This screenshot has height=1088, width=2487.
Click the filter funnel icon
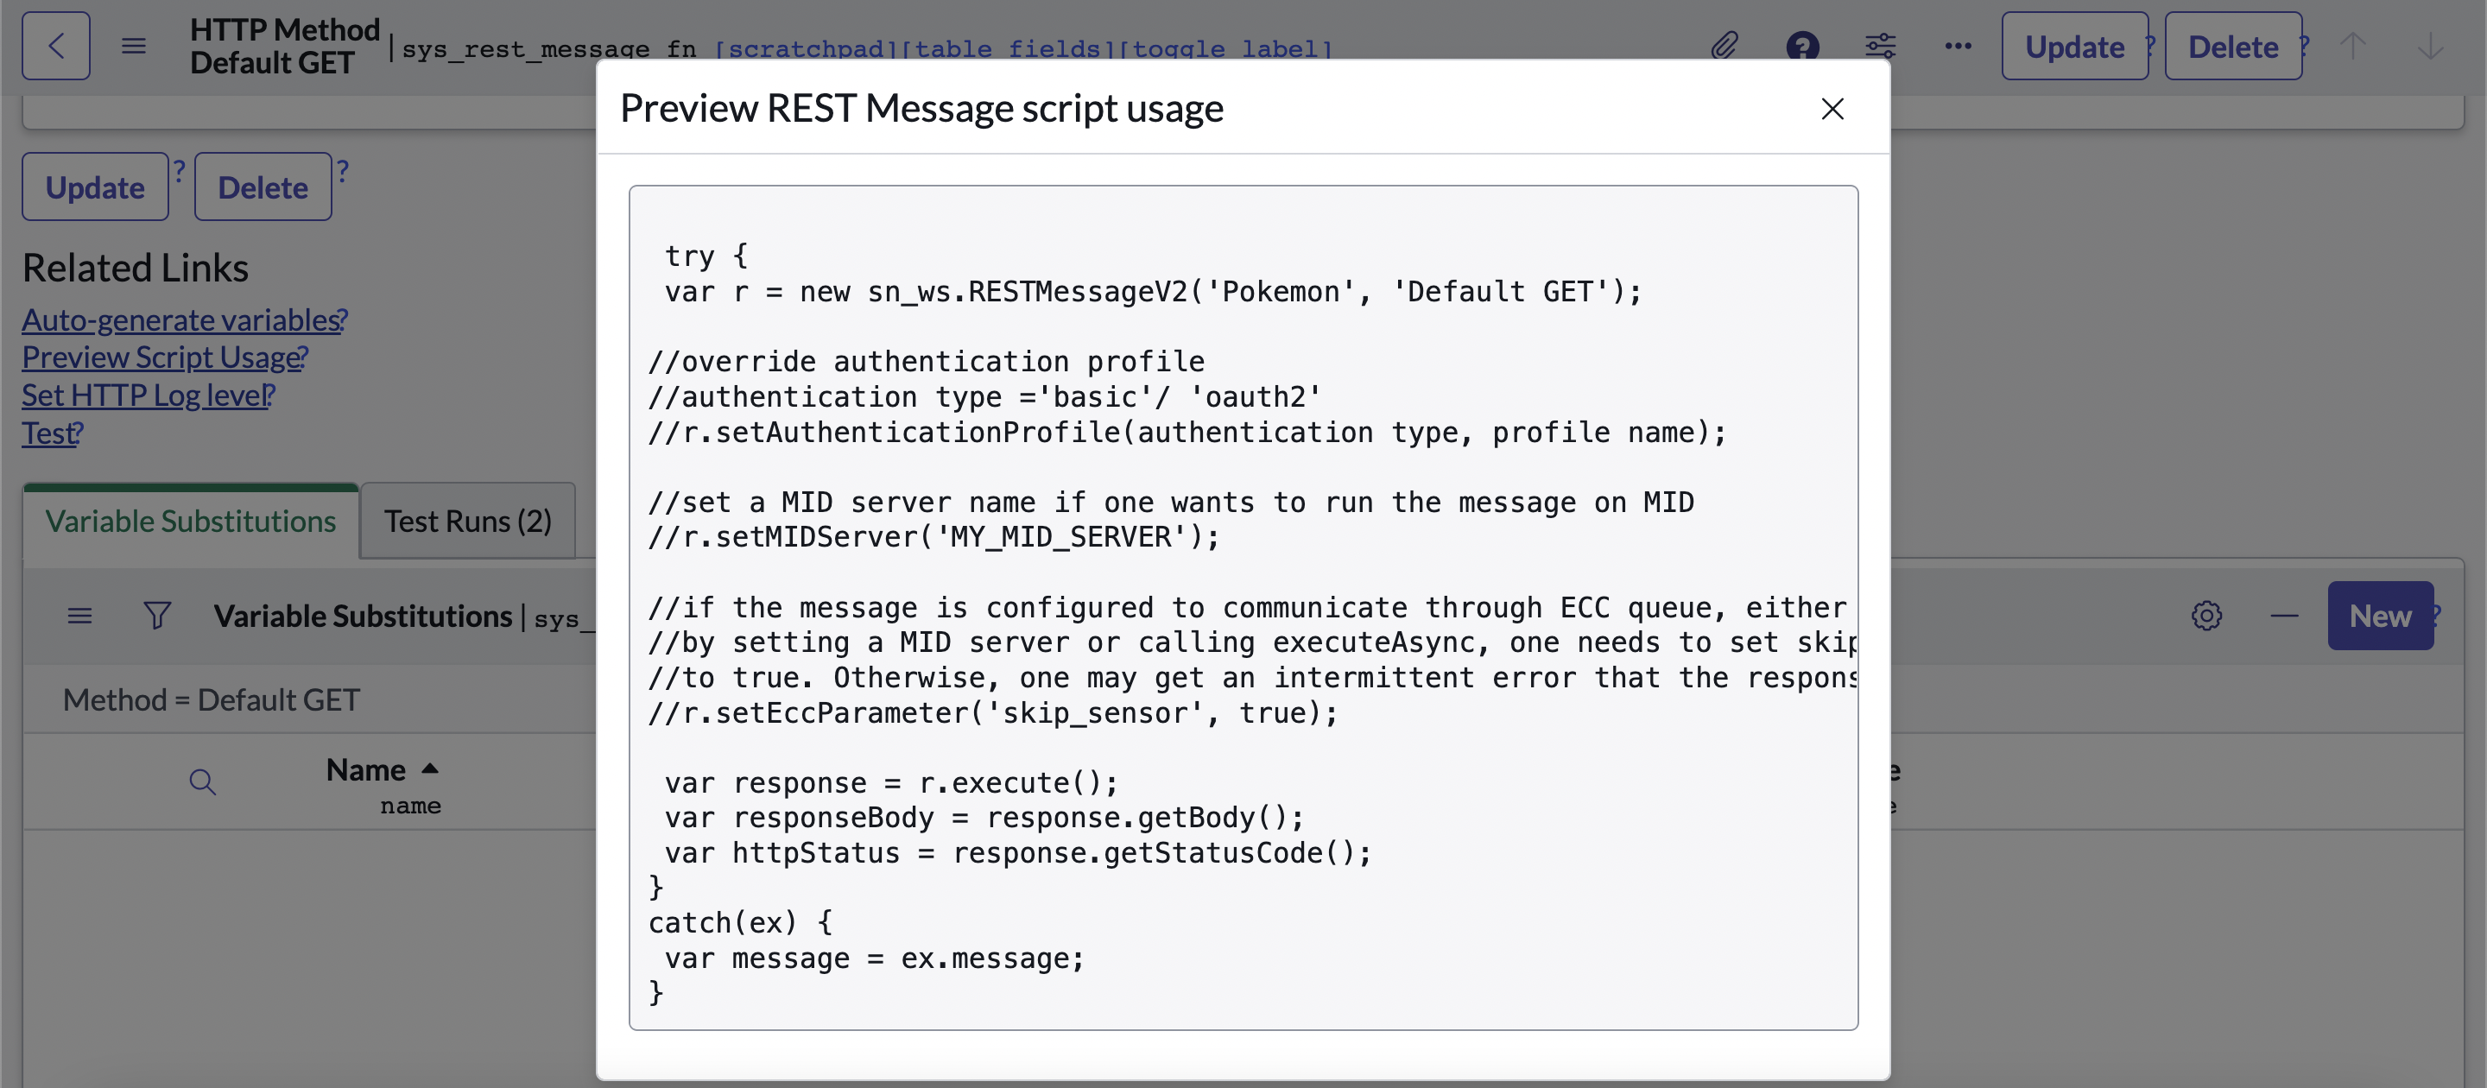point(157,615)
